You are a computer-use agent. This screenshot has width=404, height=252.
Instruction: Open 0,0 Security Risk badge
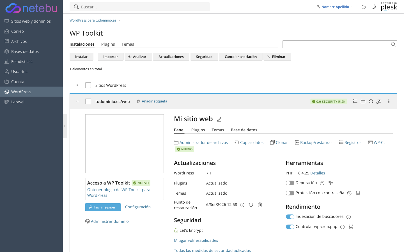(329, 102)
